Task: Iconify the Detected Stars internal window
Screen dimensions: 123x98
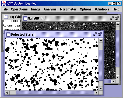Action: pyautogui.click(x=95, y=34)
